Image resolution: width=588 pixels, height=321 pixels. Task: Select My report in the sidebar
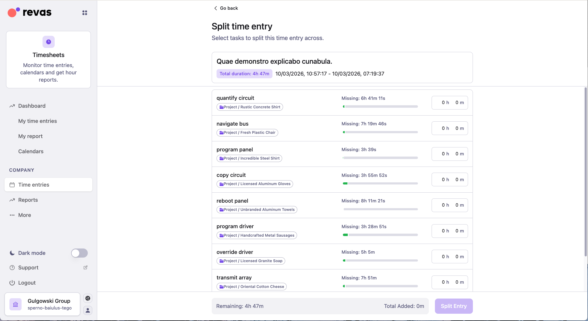pyautogui.click(x=30, y=136)
